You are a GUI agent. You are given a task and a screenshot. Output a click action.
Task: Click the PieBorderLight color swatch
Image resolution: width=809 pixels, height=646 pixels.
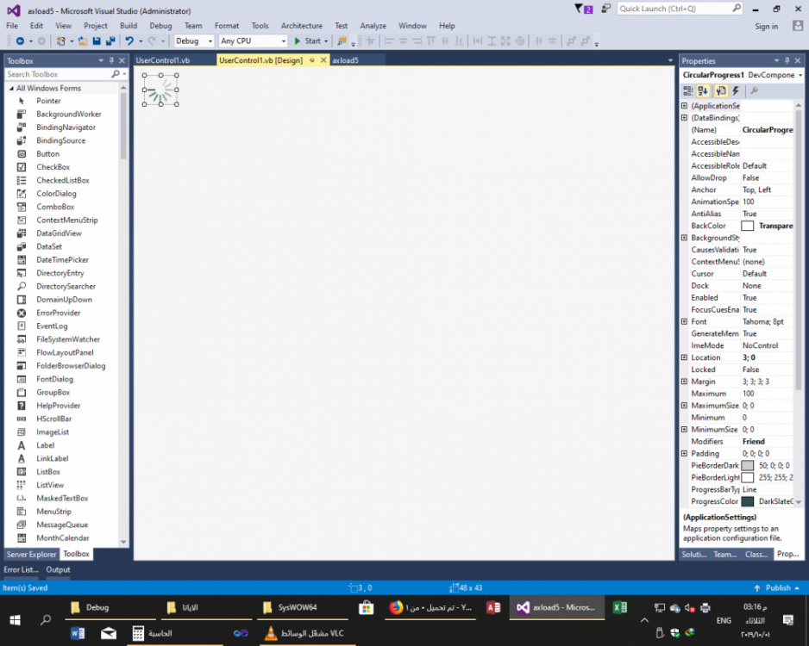[x=747, y=477]
